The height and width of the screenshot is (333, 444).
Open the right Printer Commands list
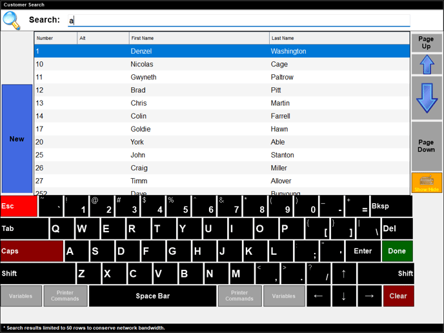[239, 296]
